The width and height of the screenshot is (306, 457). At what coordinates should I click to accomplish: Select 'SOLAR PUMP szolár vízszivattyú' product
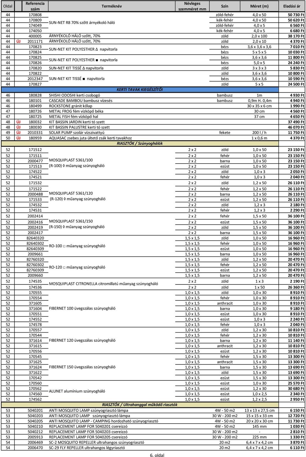pos(77,133)
